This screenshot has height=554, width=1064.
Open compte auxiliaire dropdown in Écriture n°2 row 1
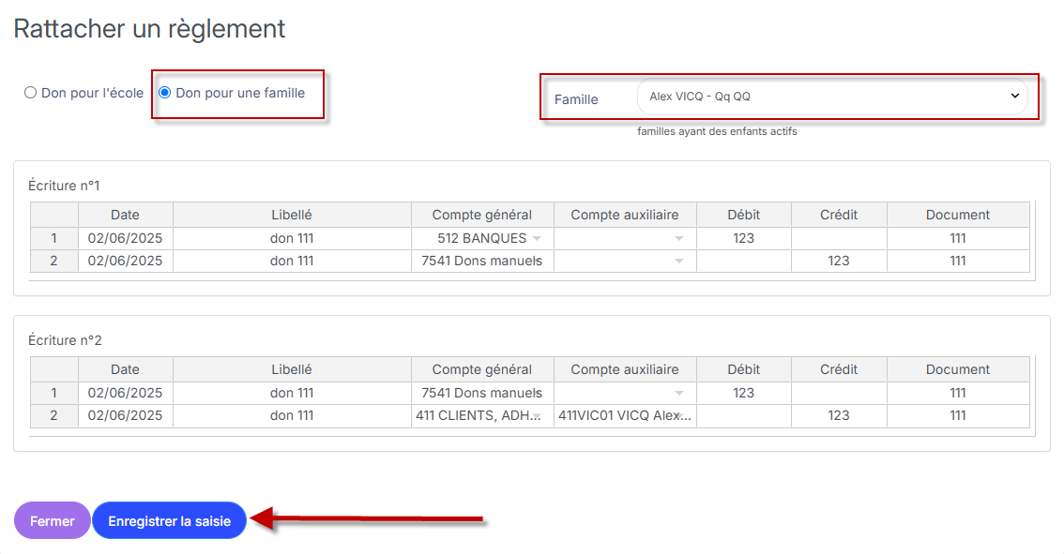coord(678,394)
